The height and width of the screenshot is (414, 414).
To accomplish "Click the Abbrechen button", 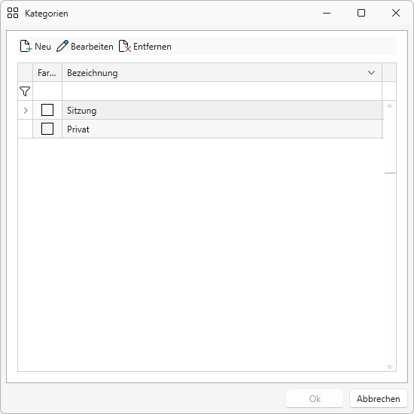I will [379, 398].
